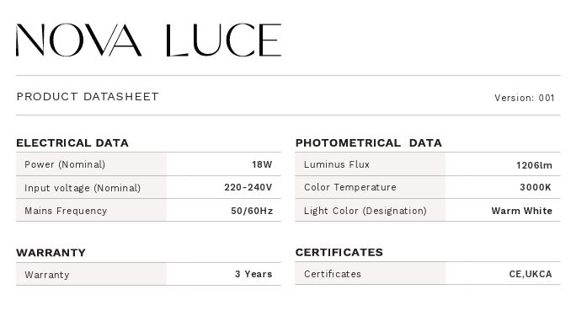Click the PHOTOMETRICAL DATA heading
Screen dimensions: 587x327
[369, 142]
